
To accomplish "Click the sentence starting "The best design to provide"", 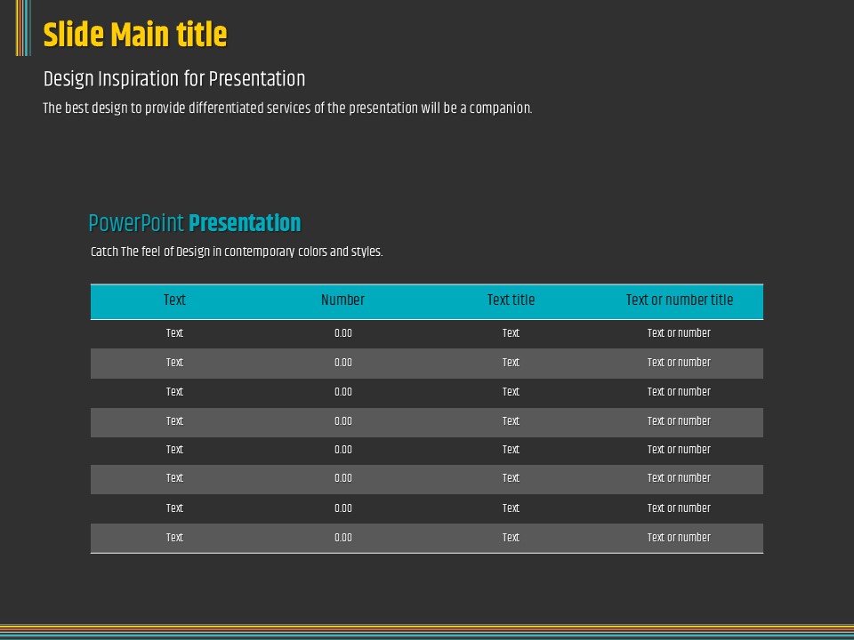I will coord(287,108).
